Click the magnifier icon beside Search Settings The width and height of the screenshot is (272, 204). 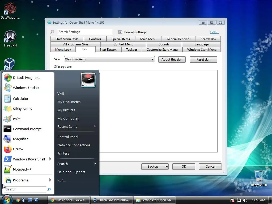point(52,32)
